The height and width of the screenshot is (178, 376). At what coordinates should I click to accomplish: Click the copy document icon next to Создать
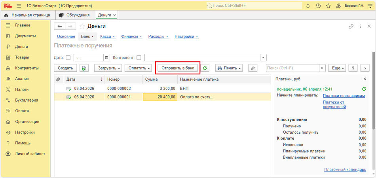click(x=84, y=68)
